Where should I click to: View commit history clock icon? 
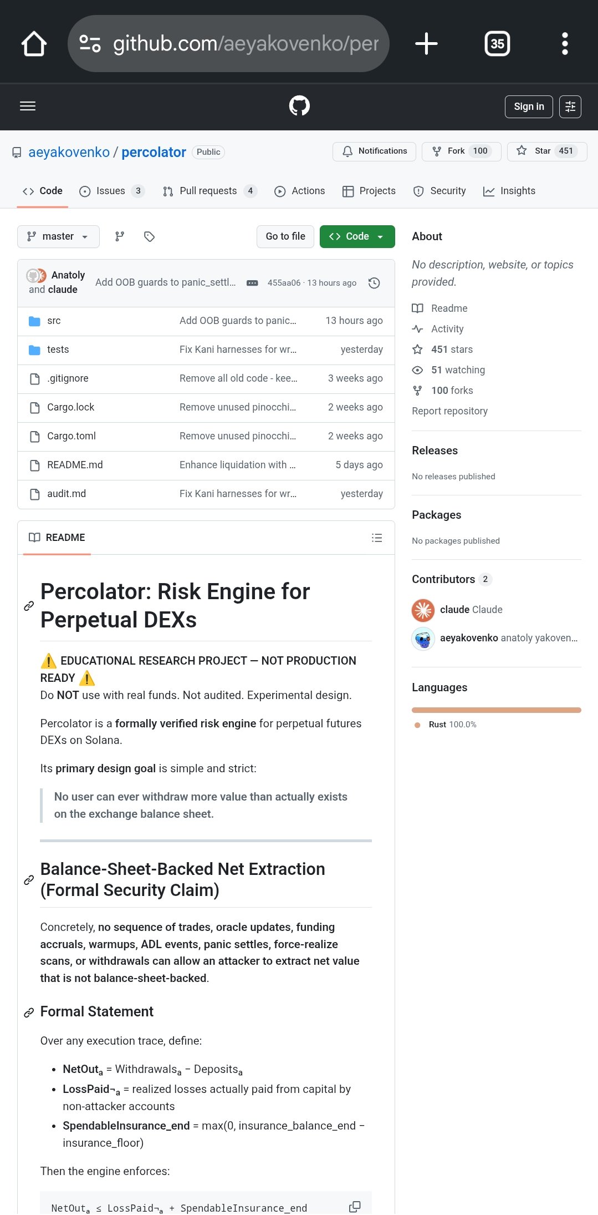pos(374,283)
